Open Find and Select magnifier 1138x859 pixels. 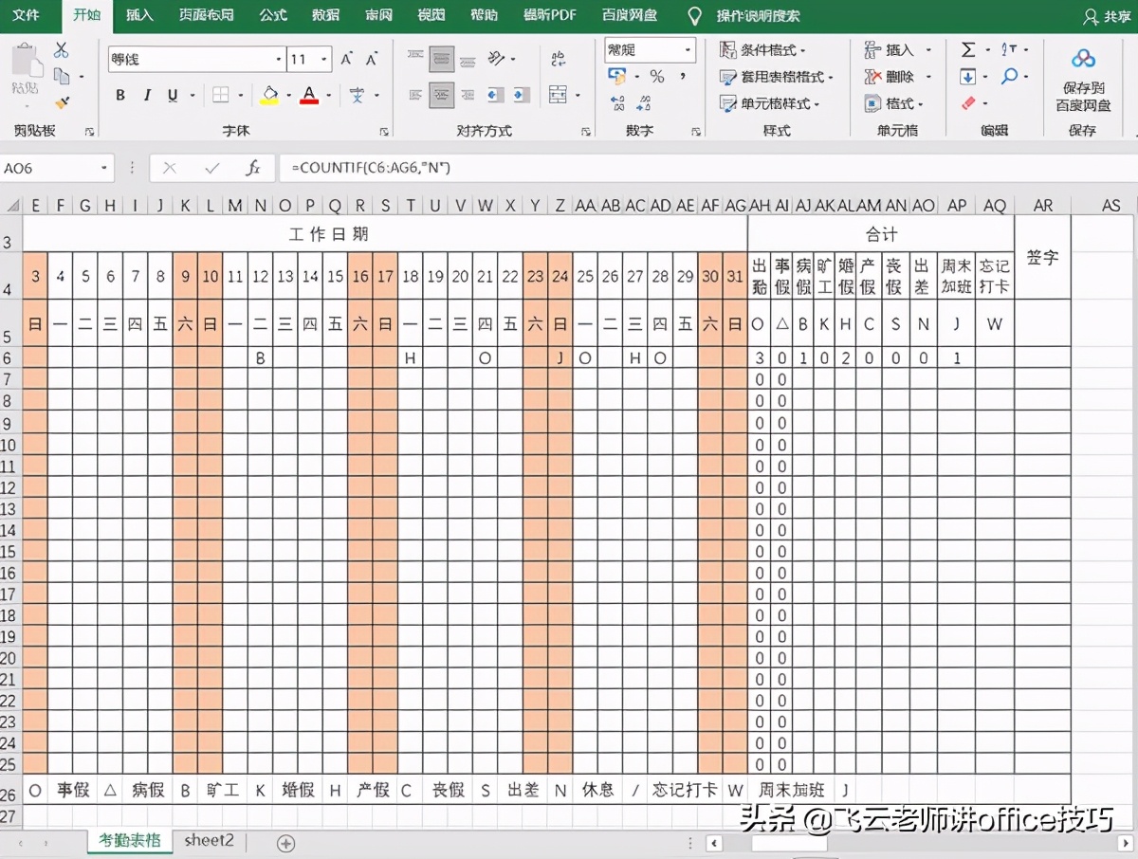(x=1009, y=77)
